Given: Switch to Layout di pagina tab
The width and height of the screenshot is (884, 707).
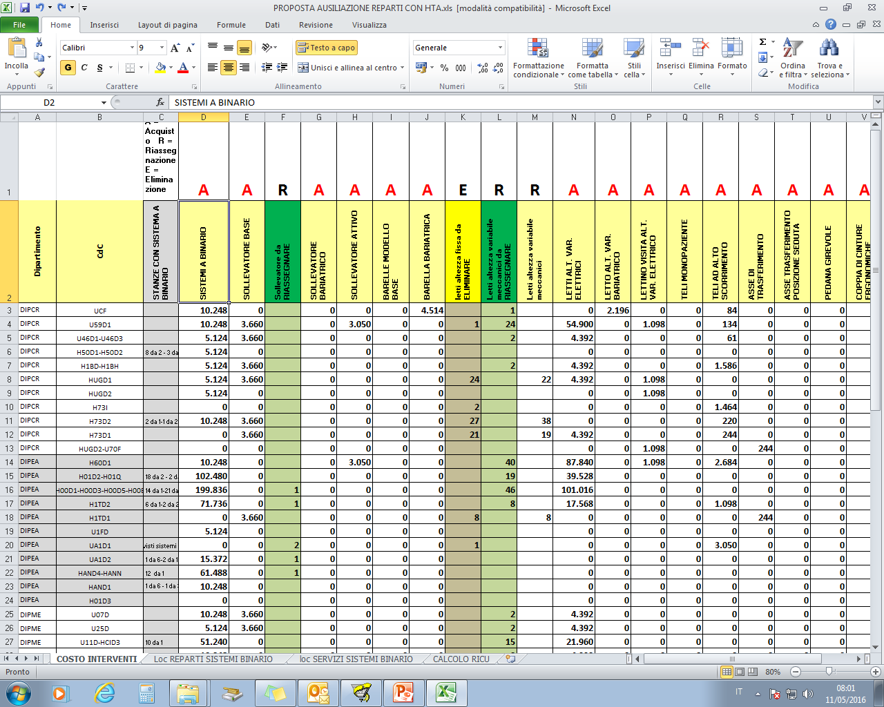Looking at the screenshot, I should (168, 25).
